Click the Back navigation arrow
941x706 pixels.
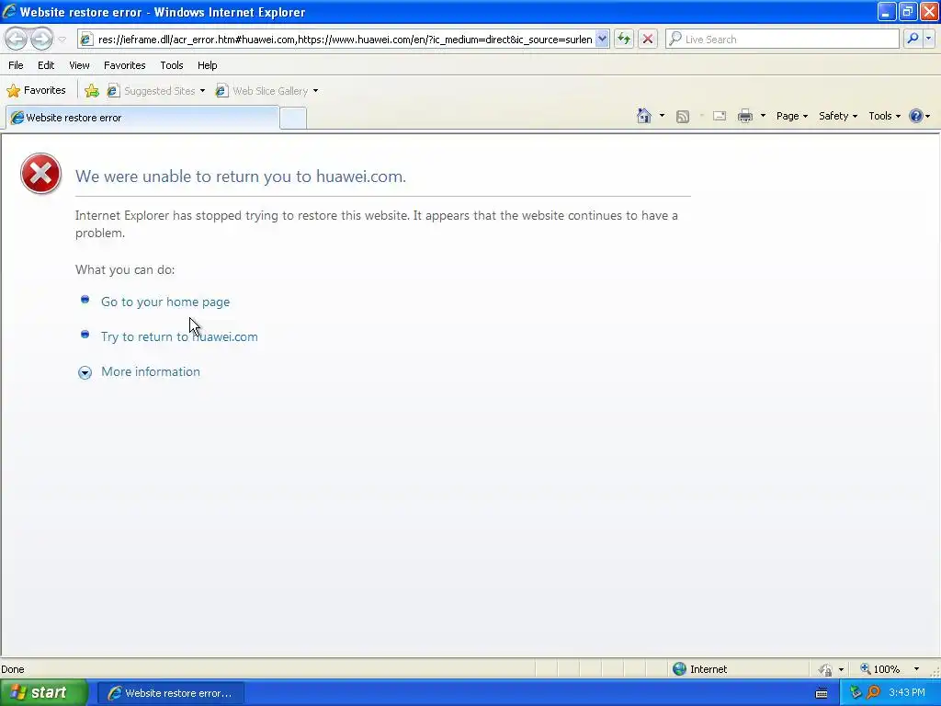point(17,39)
